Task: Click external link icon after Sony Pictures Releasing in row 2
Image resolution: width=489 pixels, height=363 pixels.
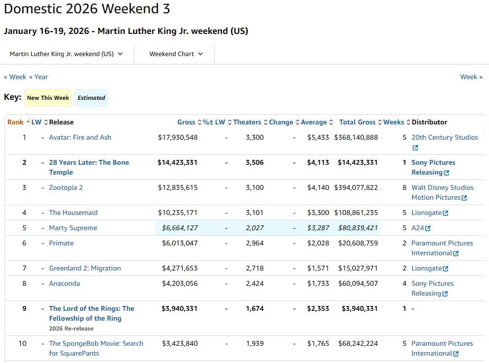Action: [x=447, y=173]
